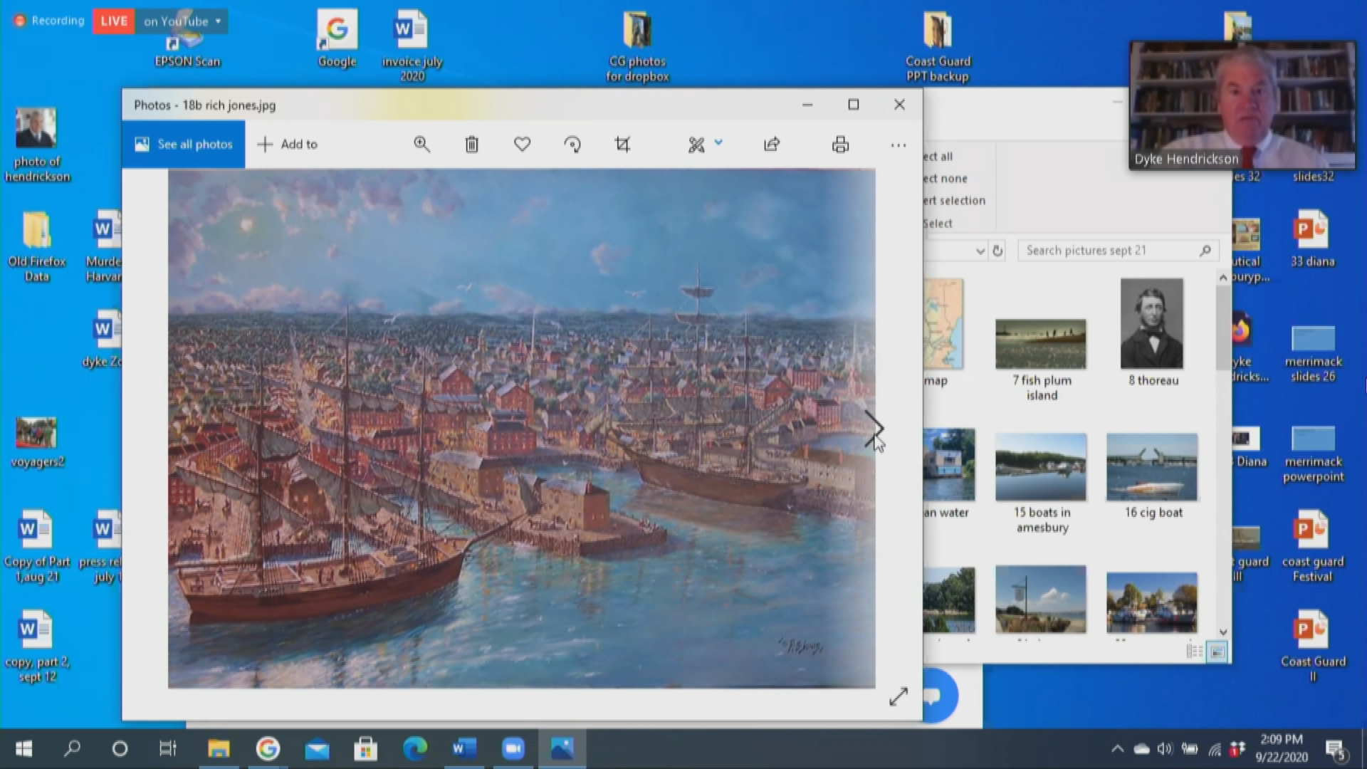The height and width of the screenshot is (769, 1367).
Task: Open photo of hendrickson desktop file
Action: (37, 145)
